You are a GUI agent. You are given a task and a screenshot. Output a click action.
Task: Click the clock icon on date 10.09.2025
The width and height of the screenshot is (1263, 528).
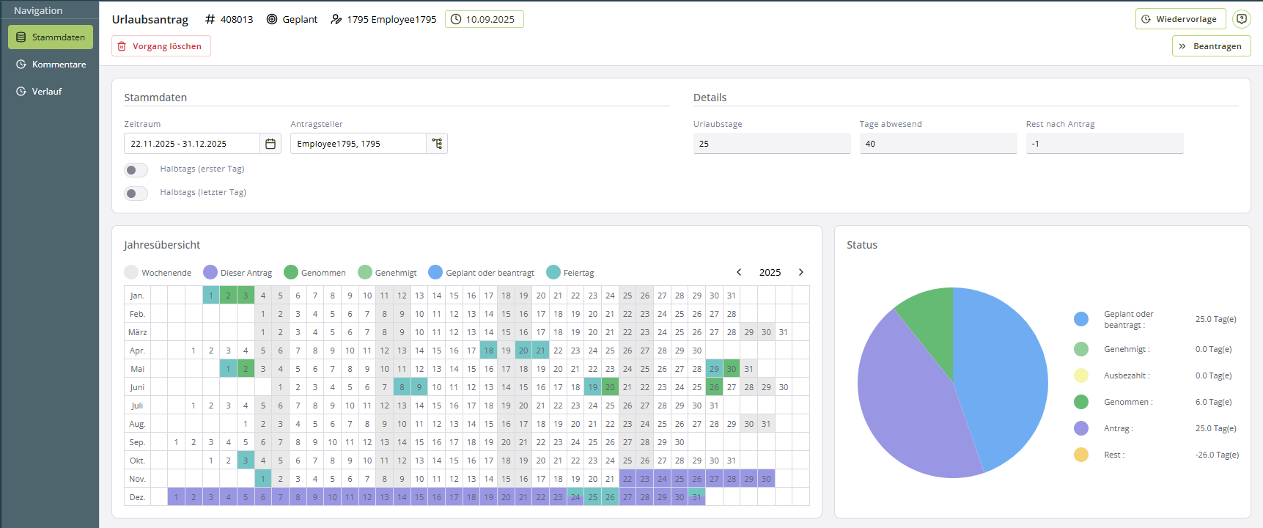click(456, 19)
